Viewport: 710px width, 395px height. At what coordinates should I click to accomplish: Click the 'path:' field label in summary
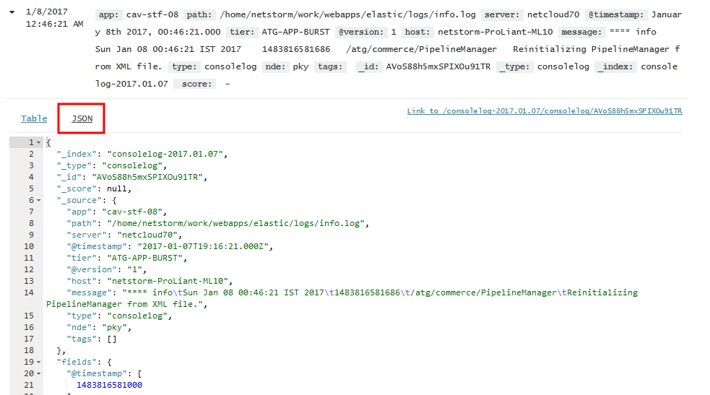199,14
